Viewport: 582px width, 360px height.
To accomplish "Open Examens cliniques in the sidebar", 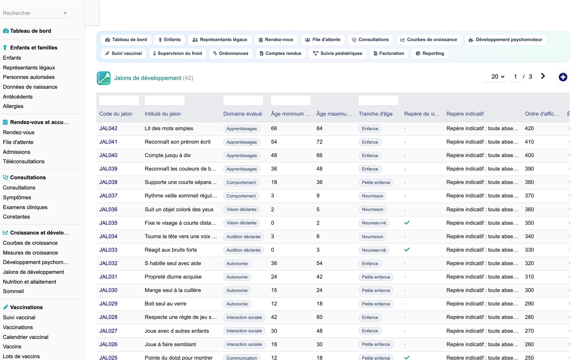I will 25,207.
